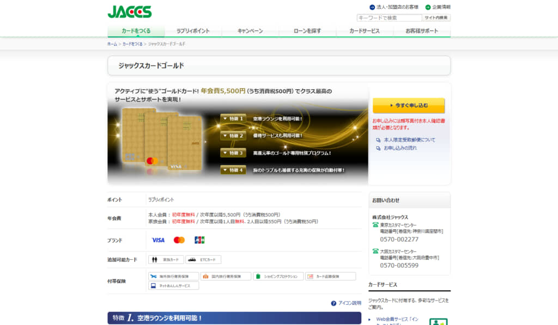Click the 家族カード icon badge
Image resolution: width=558 pixels, height=325 pixels.
[166, 260]
